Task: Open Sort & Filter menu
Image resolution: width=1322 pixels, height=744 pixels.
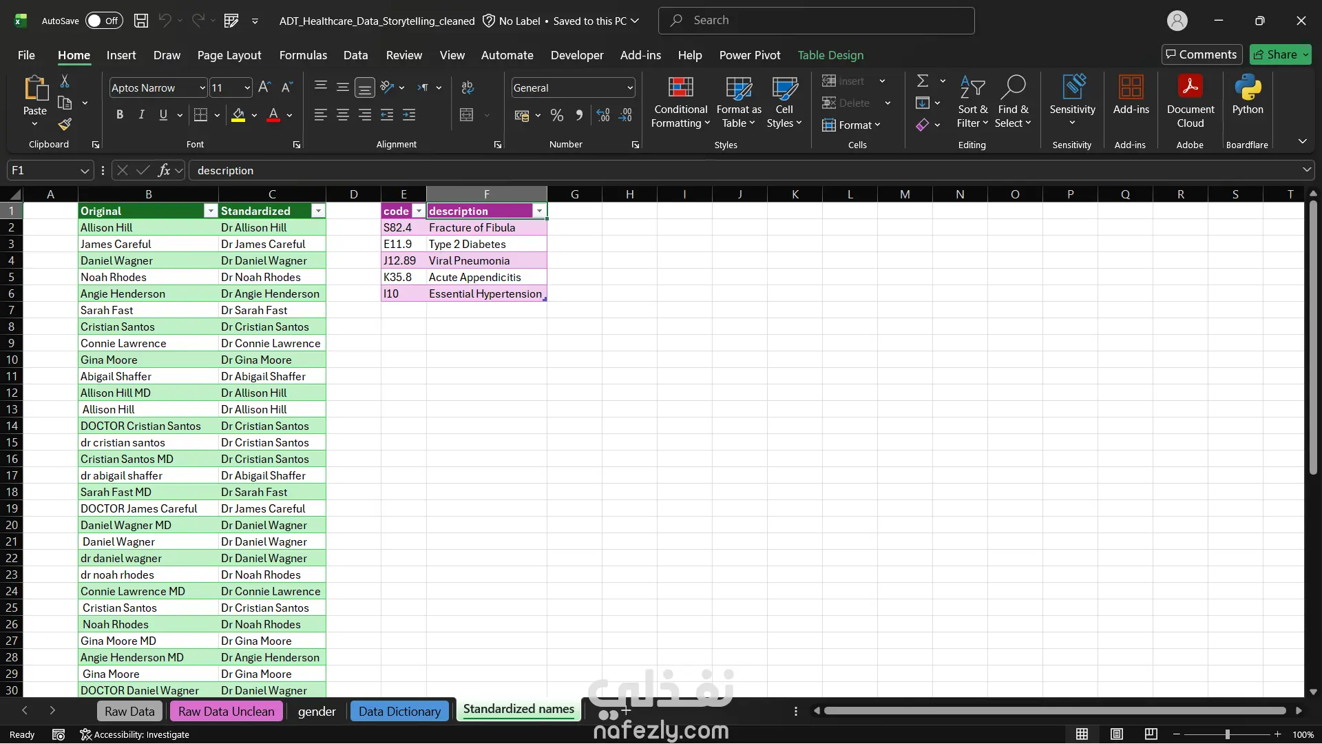Action: (972, 102)
